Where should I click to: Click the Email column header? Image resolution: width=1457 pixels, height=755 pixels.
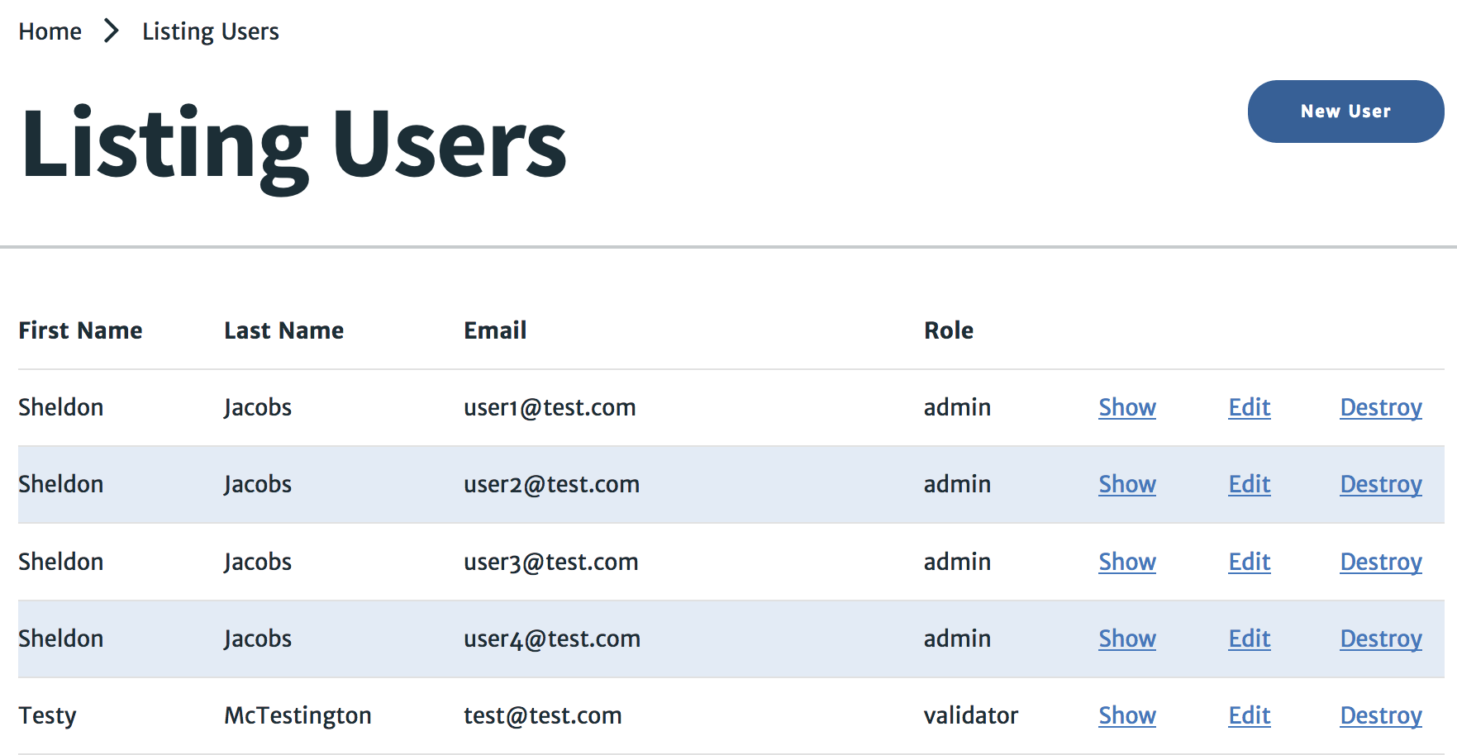coord(495,330)
